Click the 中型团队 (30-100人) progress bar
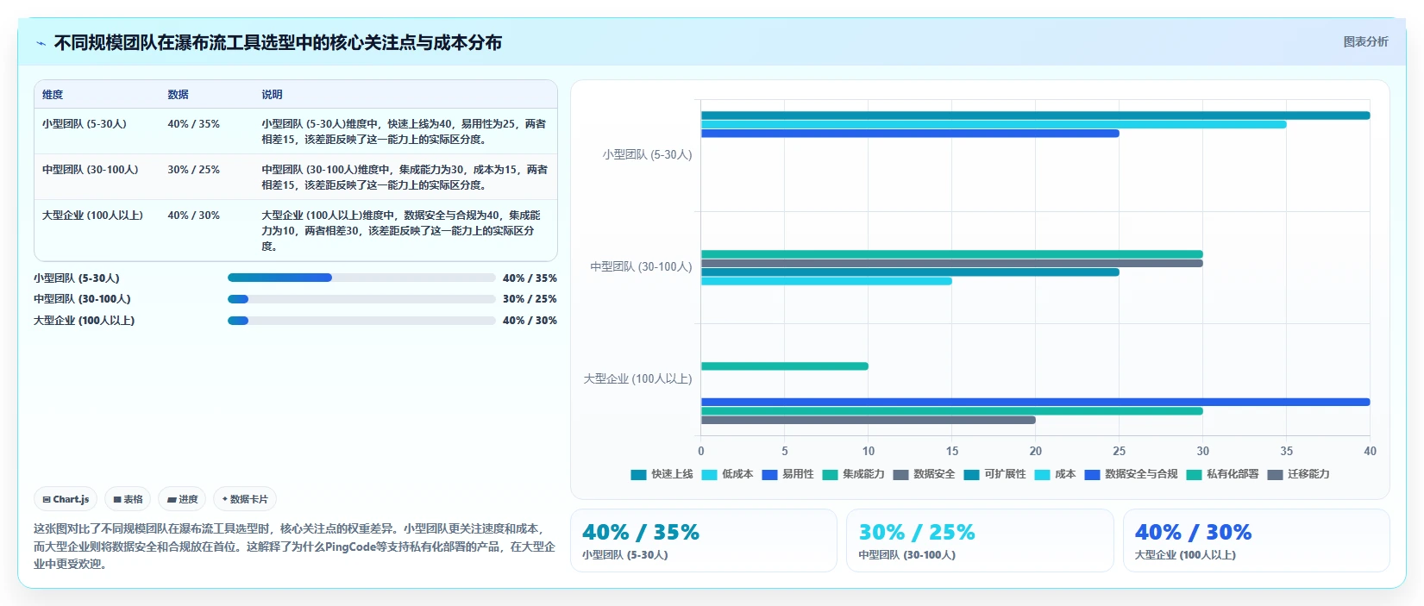Viewport: 1424px width, 606px height. coord(361,299)
